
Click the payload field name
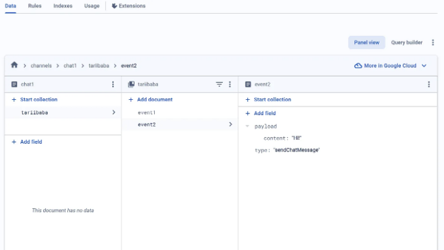(x=266, y=127)
